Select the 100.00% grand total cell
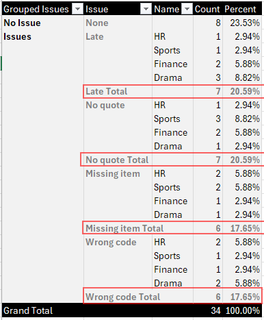The width and height of the screenshot is (264, 320). (x=243, y=310)
